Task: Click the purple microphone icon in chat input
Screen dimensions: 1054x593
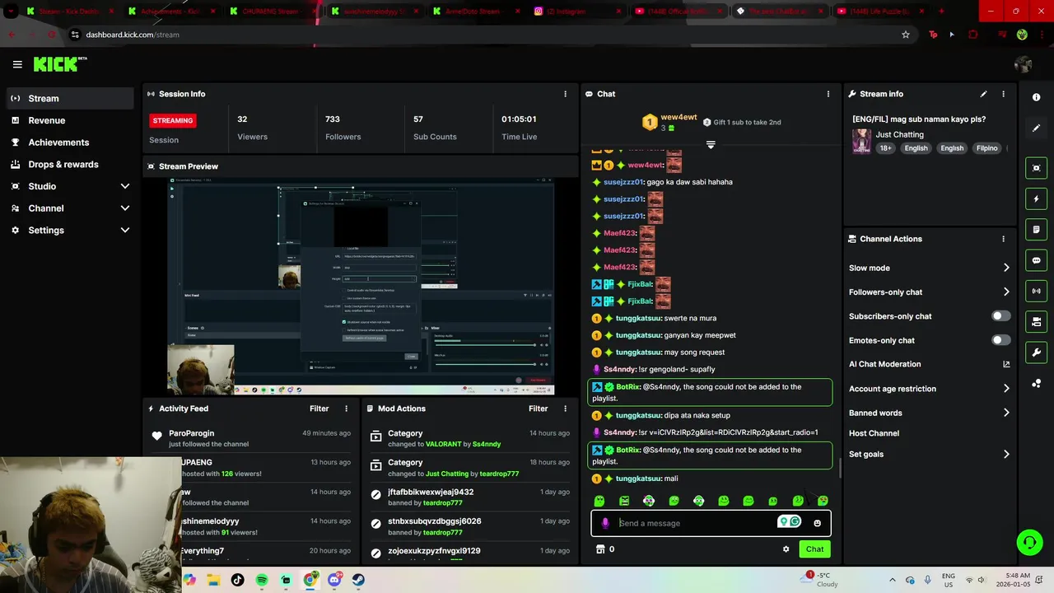Action: tap(605, 523)
